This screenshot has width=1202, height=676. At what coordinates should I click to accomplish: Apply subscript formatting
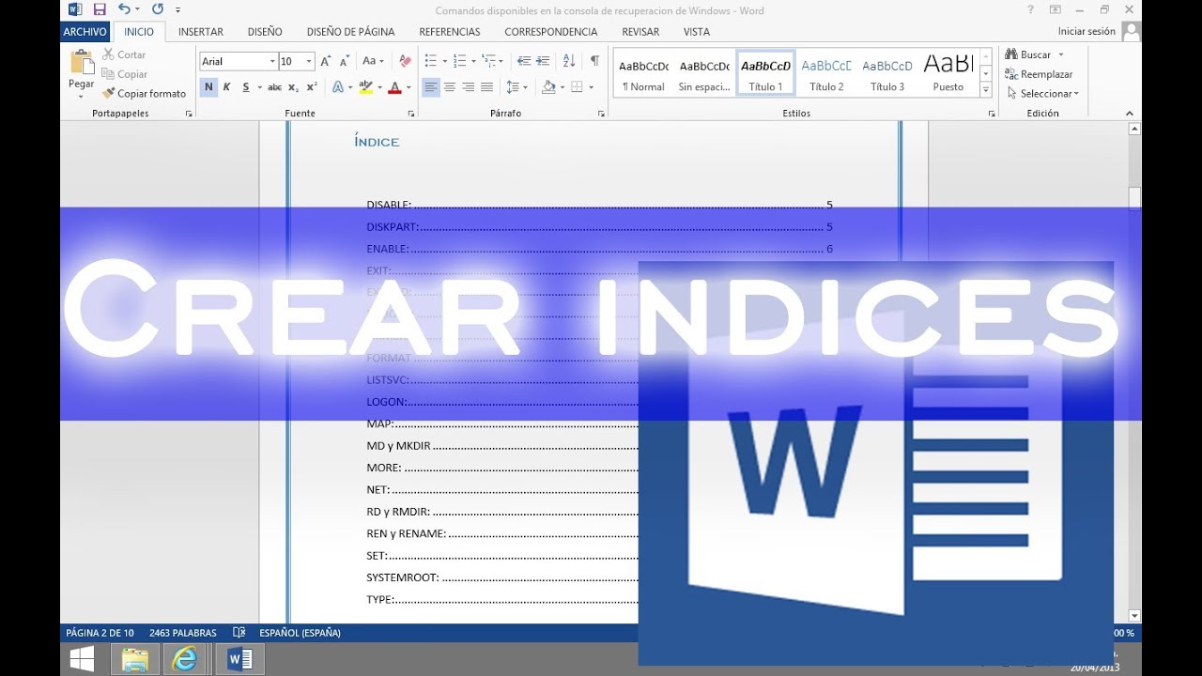[293, 87]
